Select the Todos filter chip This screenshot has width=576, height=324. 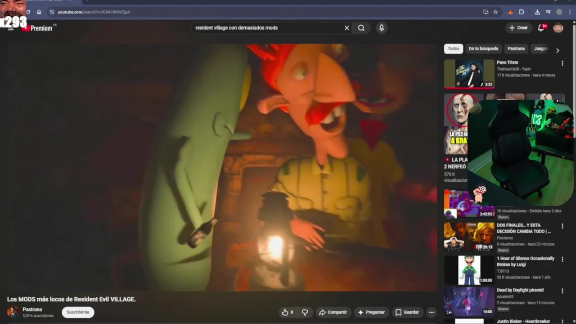tap(454, 49)
